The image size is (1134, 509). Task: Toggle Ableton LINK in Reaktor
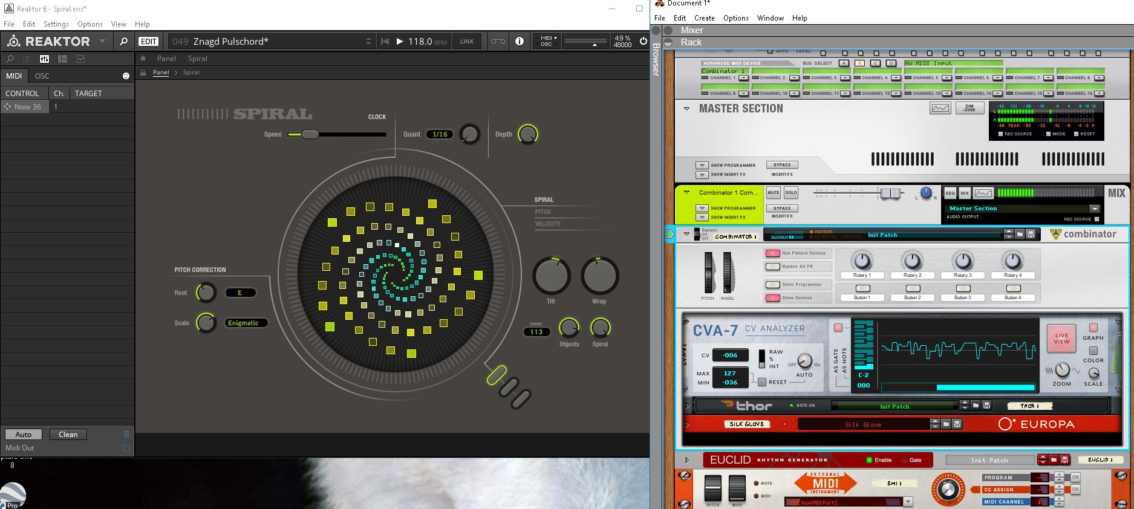(467, 41)
